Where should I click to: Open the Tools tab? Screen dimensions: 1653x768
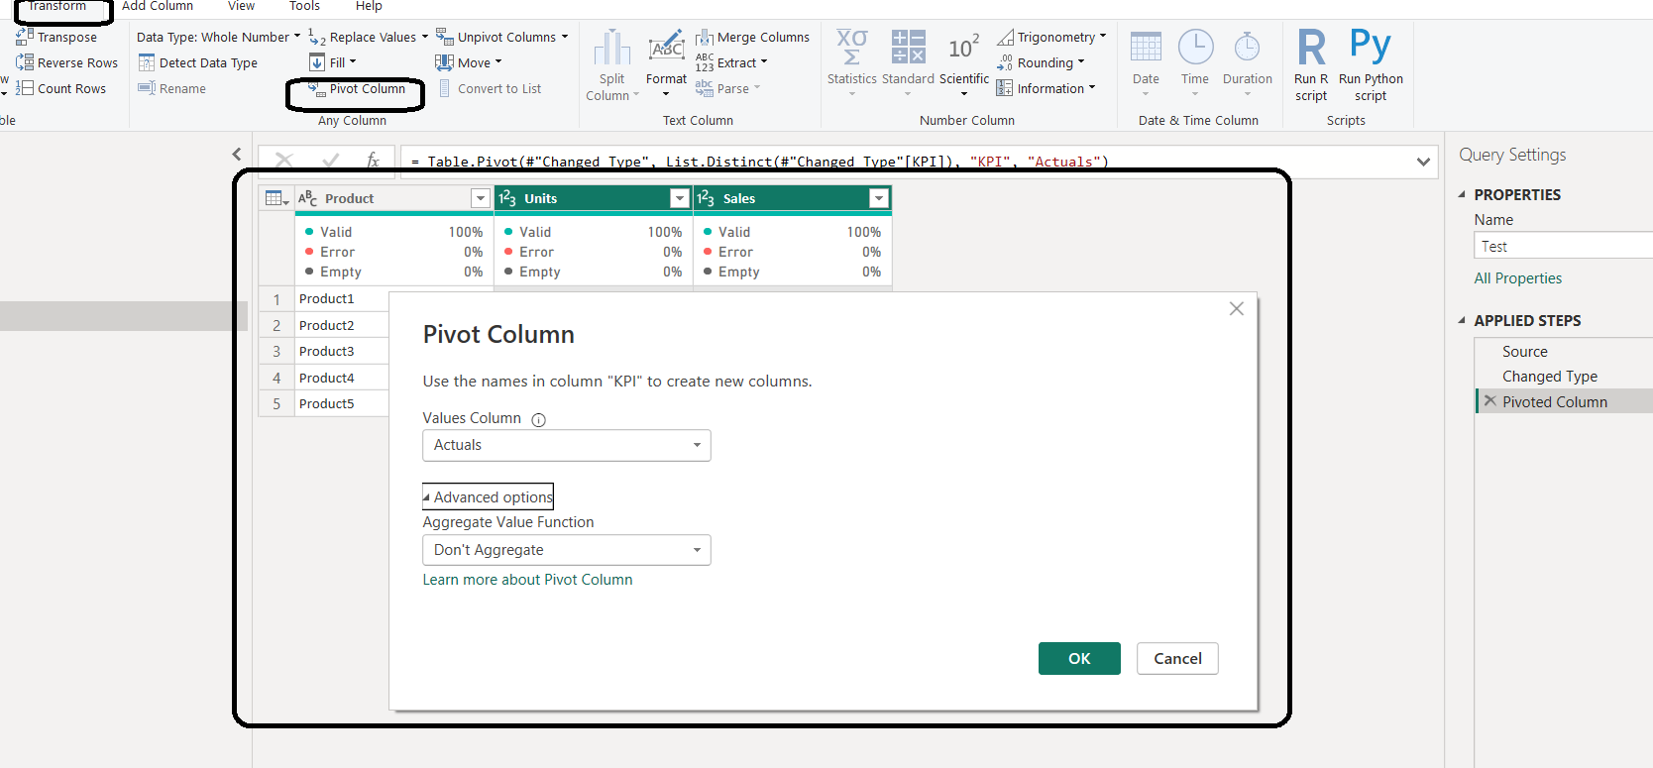point(304,6)
